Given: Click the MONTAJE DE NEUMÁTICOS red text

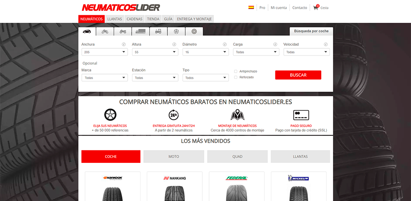Looking at the screenshot, I should pyautogui.click(x=238, y=126).
